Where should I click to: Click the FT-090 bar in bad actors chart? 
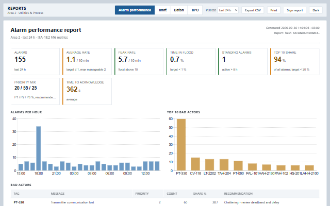click(x=238, y=166)
